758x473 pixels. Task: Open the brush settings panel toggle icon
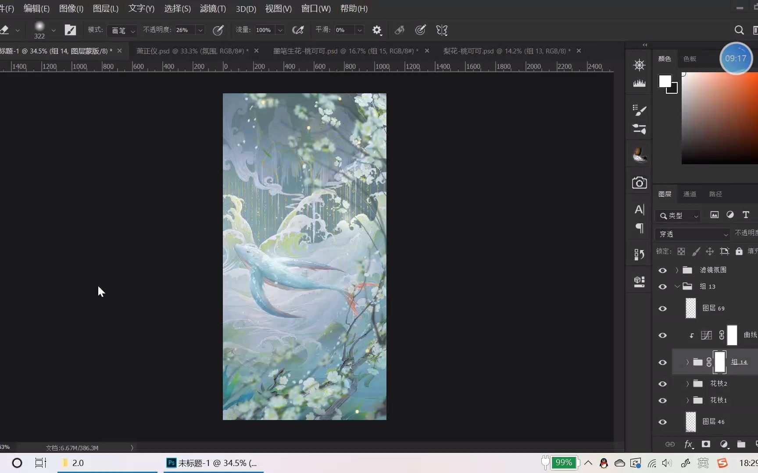pyautogui.click(x=70, y=30)
